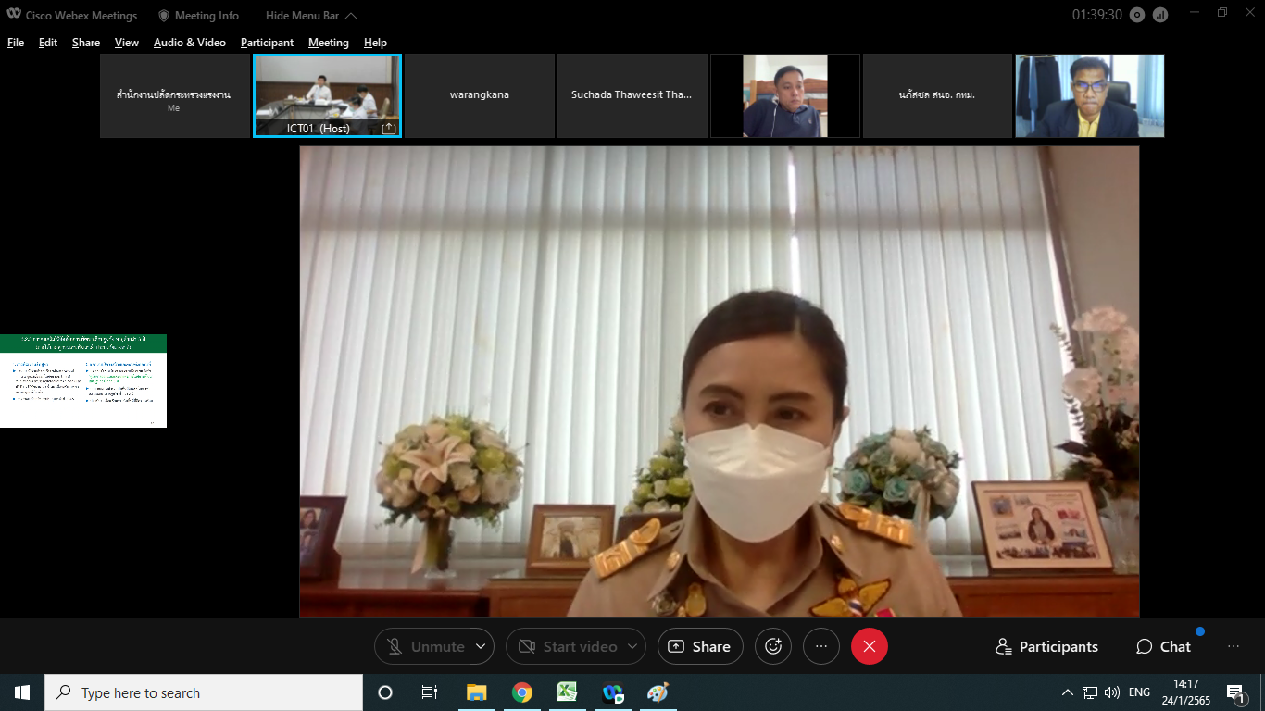Select the ICT01 (Host) video thumbnail
The image size is (1265, 711).
(327, 95)
